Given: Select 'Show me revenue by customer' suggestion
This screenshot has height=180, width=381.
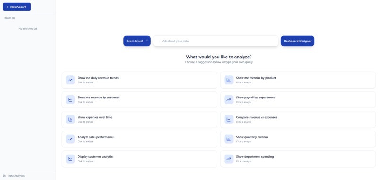Looking at the screenshot, I should (x=139, y=100).
